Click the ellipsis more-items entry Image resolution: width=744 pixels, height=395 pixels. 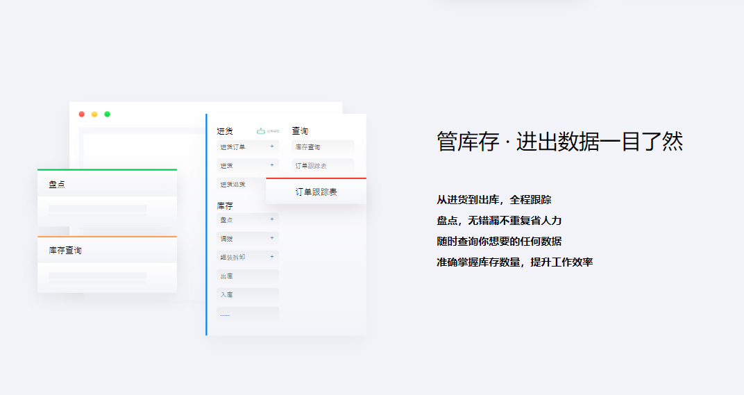[248, 314]
